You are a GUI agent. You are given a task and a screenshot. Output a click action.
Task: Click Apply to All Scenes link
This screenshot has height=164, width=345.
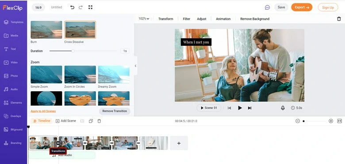[x=43, y=111]
